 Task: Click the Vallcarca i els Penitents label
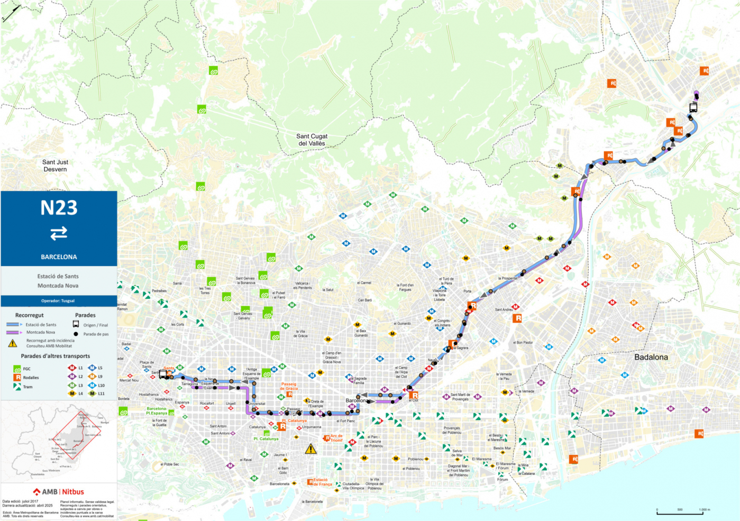pos(303,286)
